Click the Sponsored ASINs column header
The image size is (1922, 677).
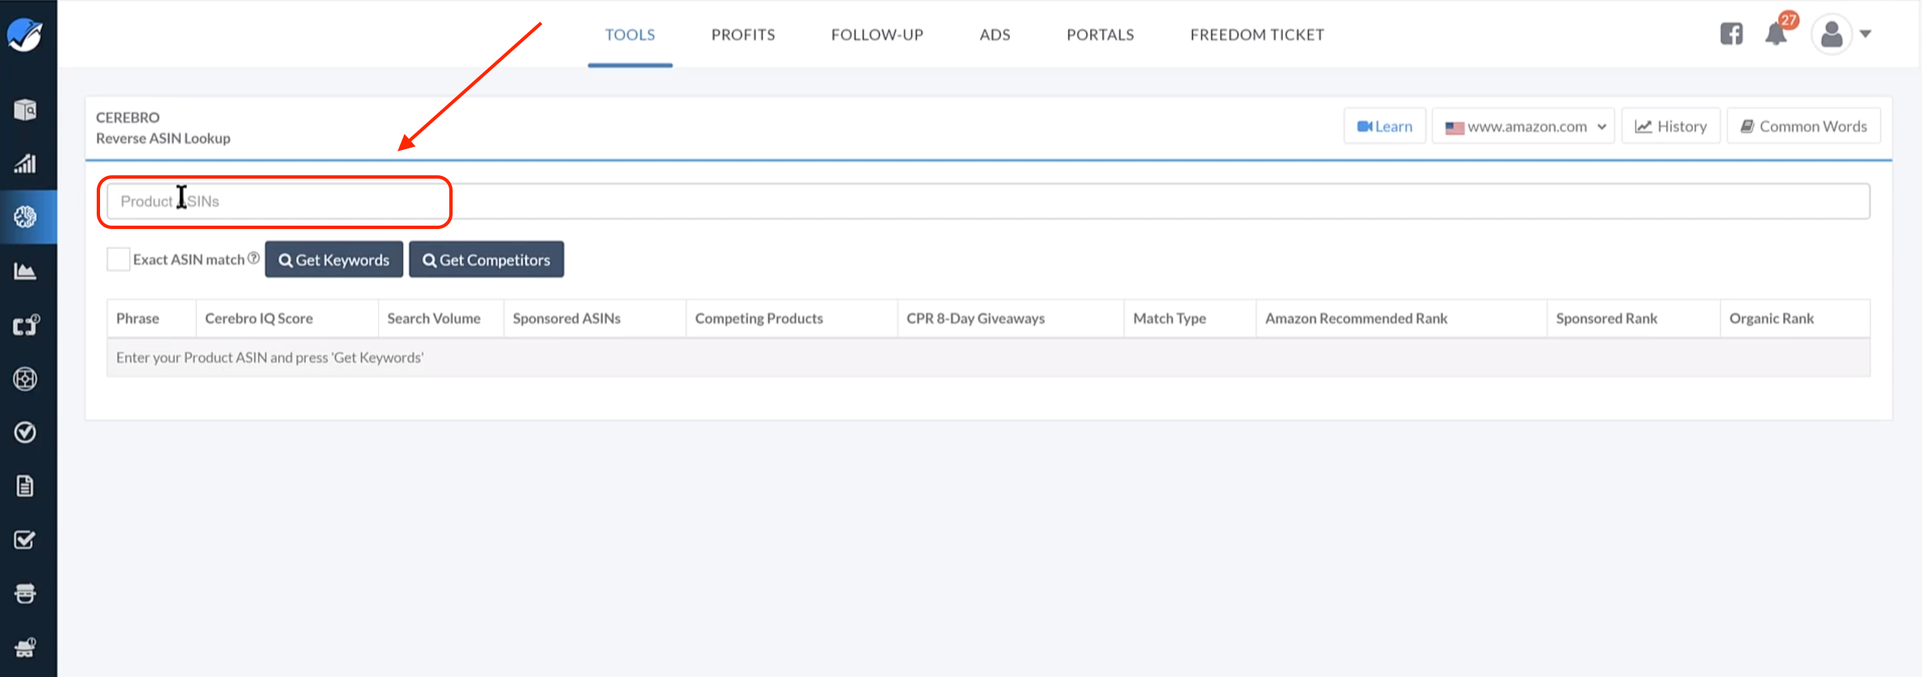pyautogui.click(x=594, y=318)
